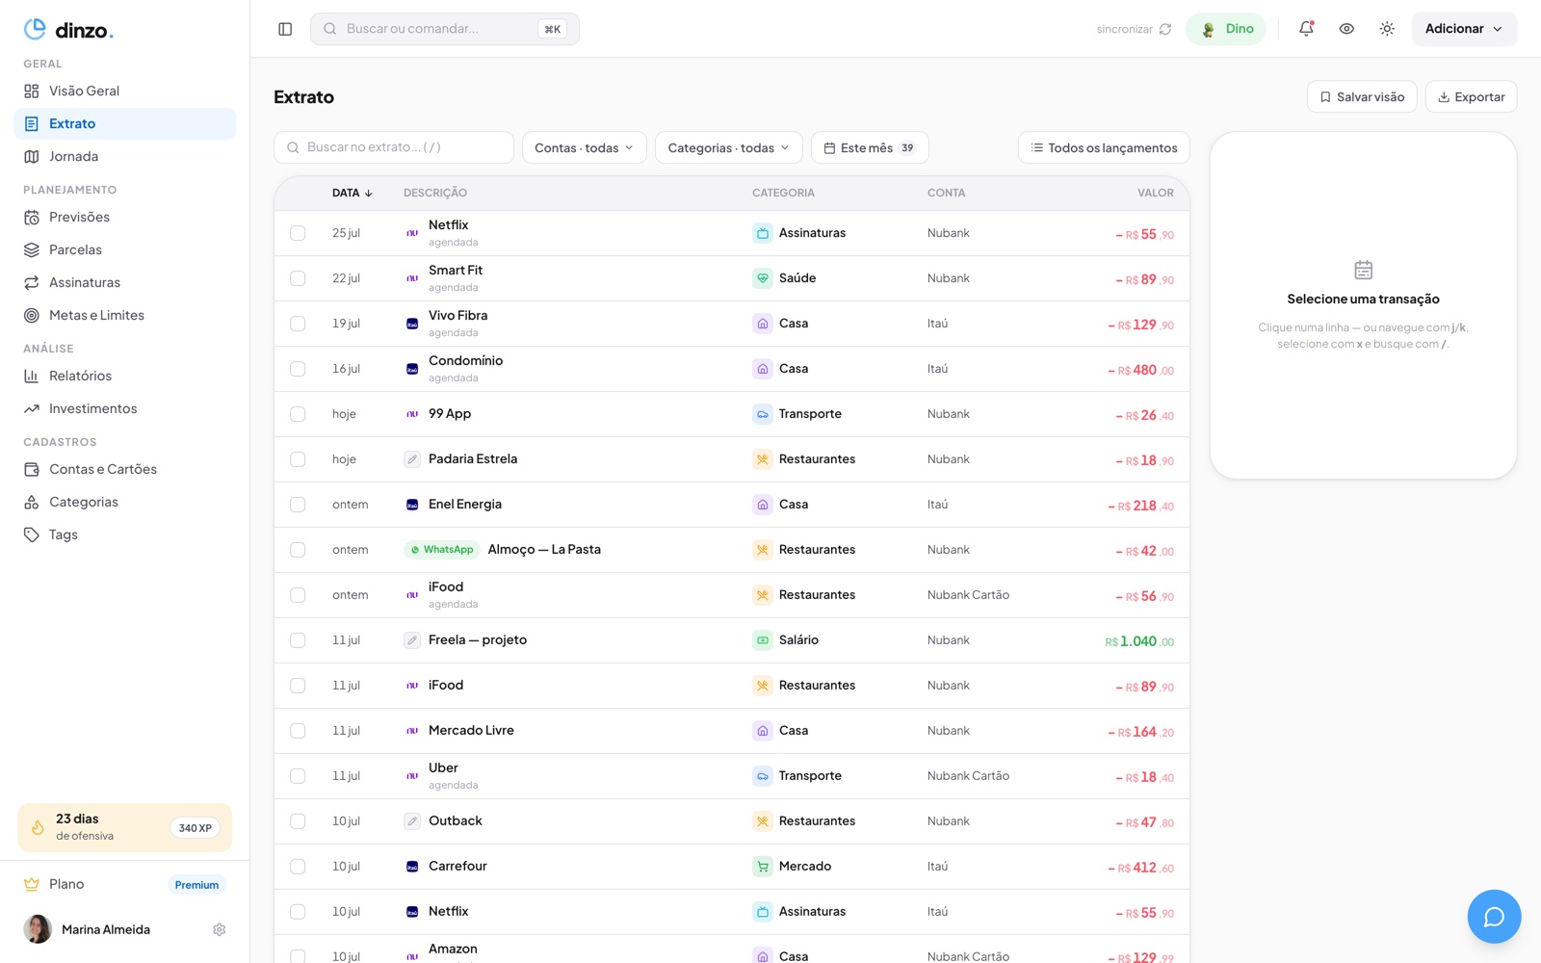Open notifications bell icon
This screenshot has width=1541, height=963.
point(1306,29)
